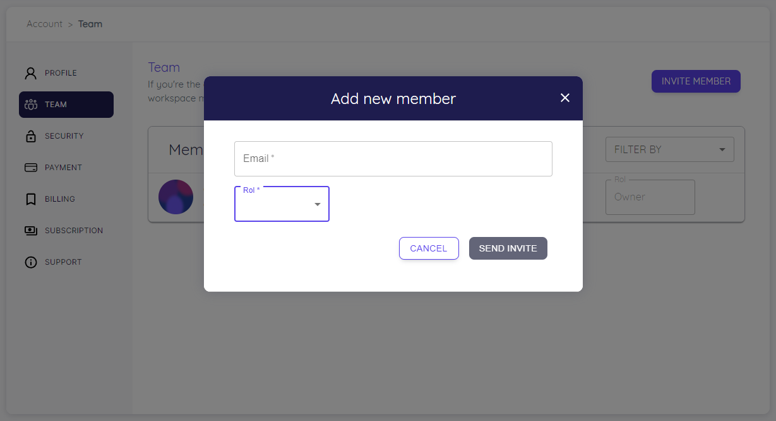Click the Security padlock icon
Screen dimensions: 776x421
coord(31,136)
